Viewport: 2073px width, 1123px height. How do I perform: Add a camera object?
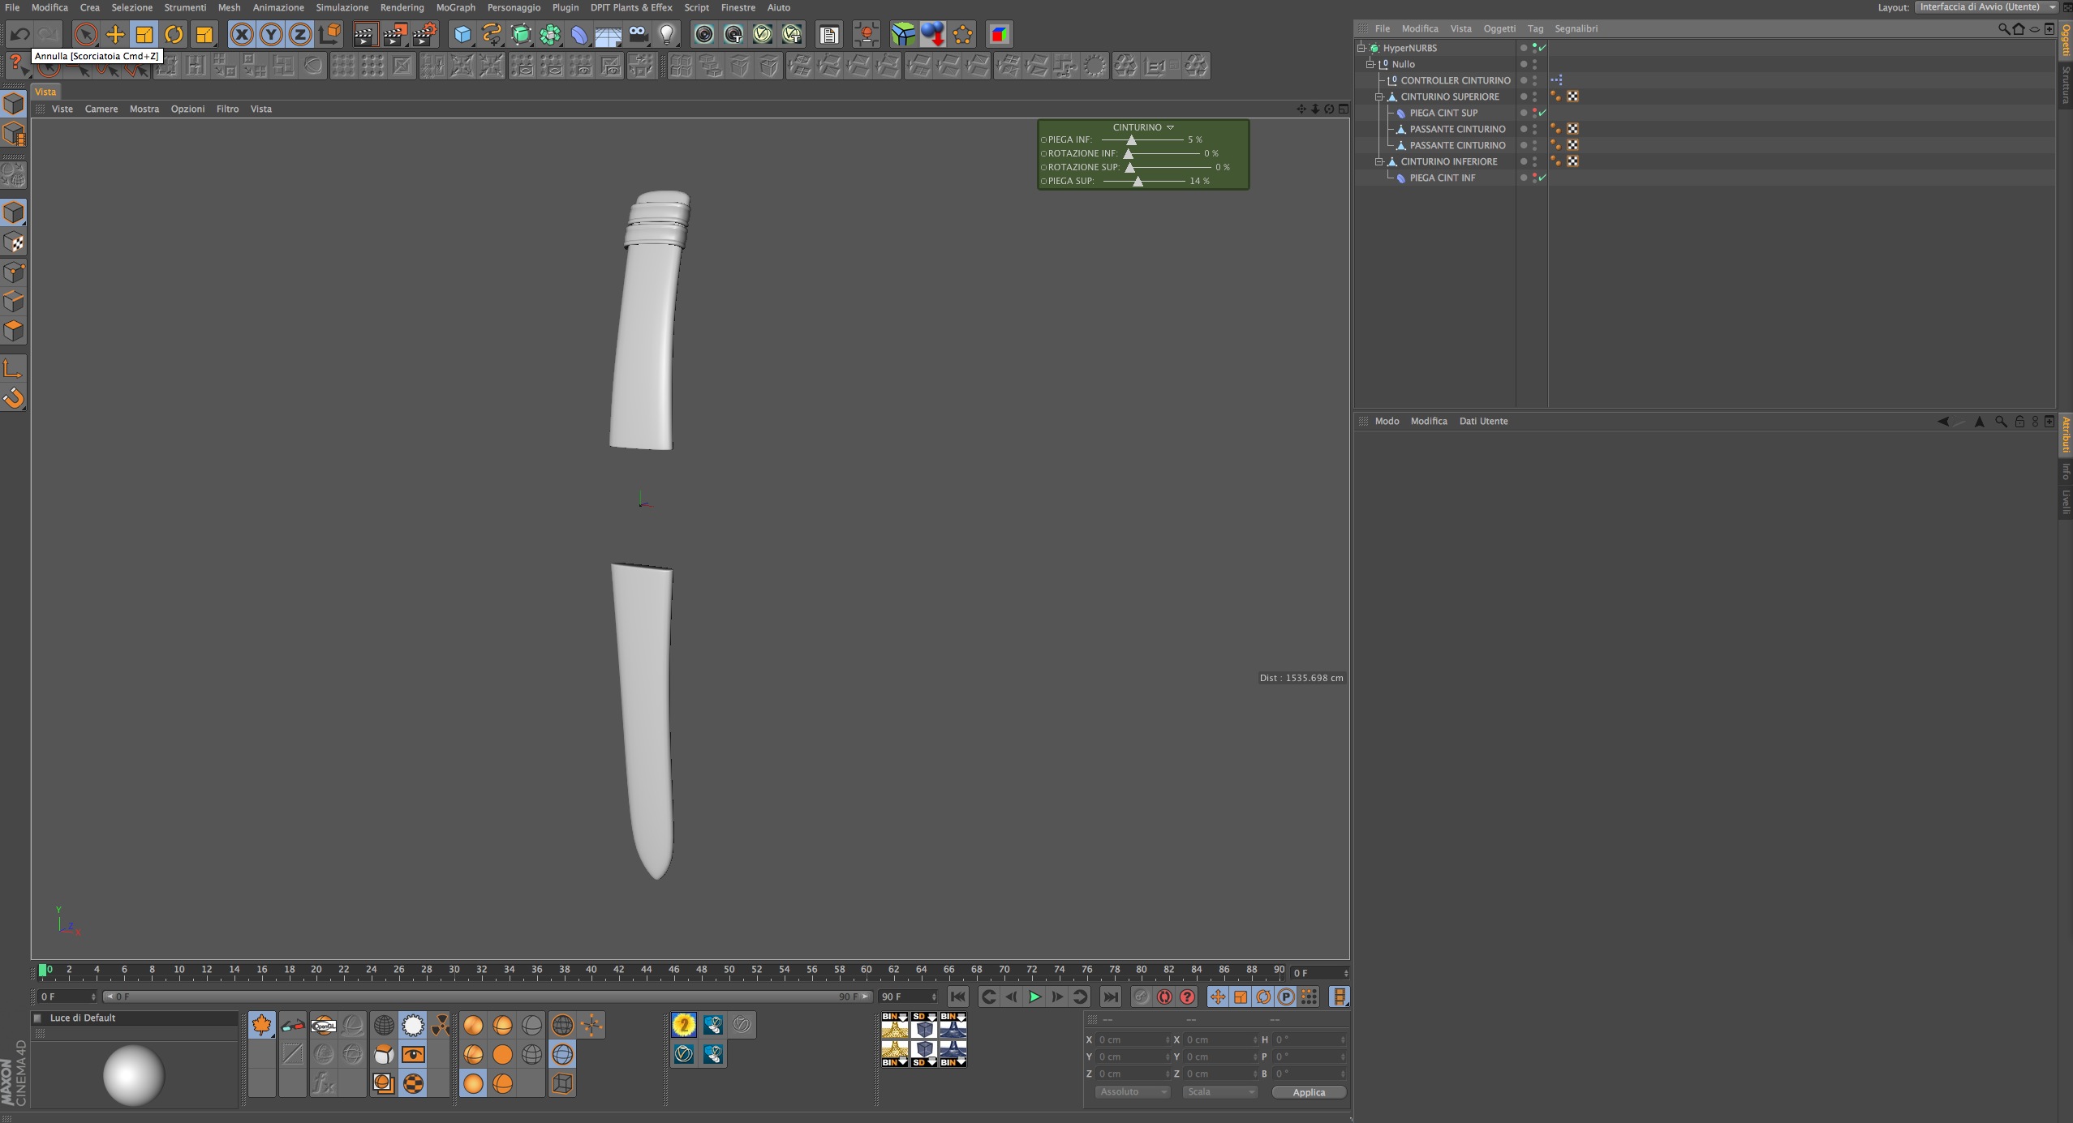click(639, 34)
